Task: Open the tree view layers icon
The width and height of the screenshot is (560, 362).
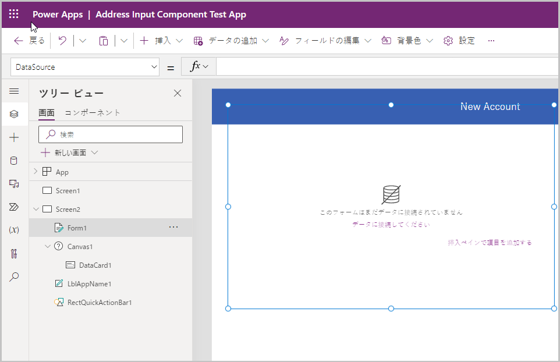Action: click(x=14, y=114)
